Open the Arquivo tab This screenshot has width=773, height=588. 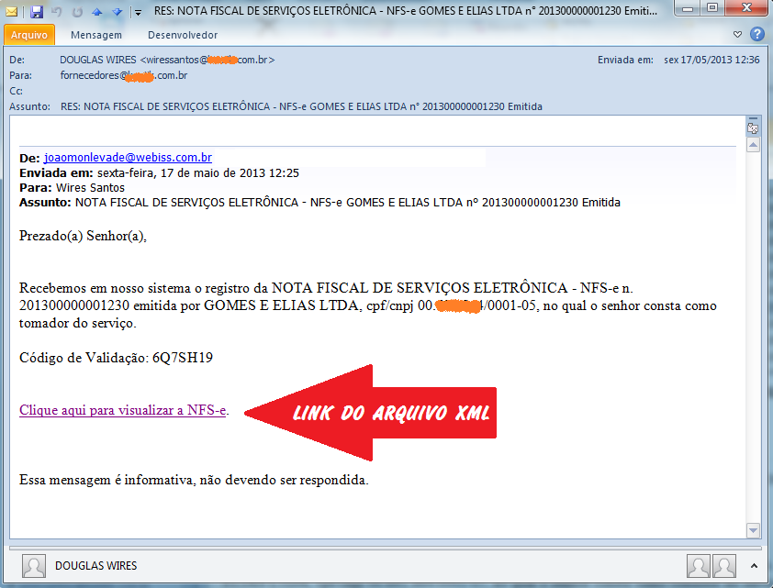[x=29, y=35]
